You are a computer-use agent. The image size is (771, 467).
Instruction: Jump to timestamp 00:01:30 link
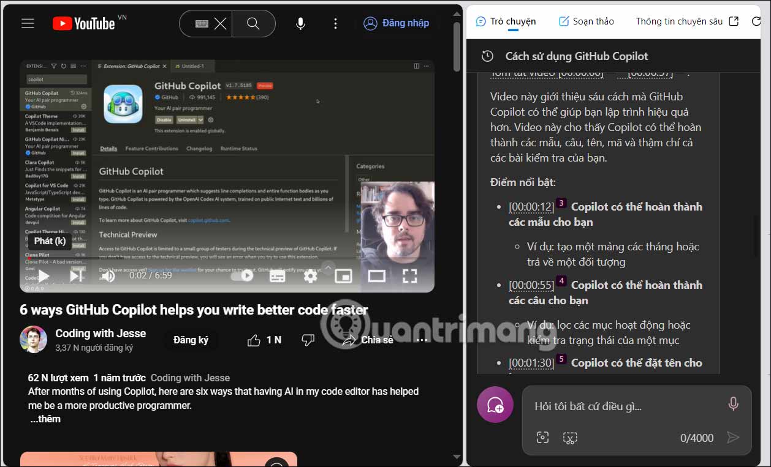[x=531, y=363]
